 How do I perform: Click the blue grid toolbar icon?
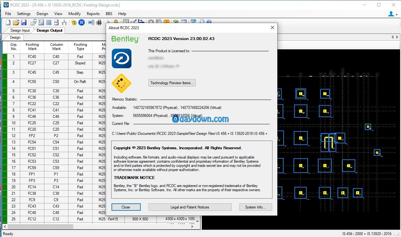49,22
